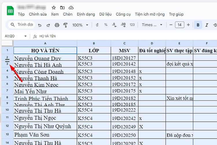Screen dimensions: 217x145
Task: Click the HỌ VÀ TÊN header cell
Action: click(45, 50)
